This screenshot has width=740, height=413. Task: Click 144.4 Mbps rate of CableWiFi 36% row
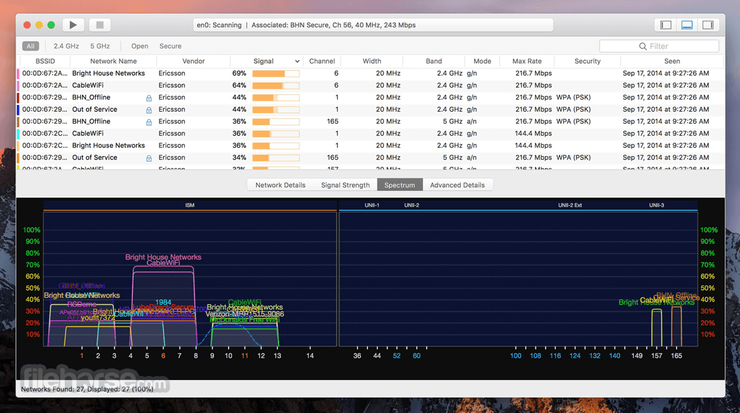[x=533, y=134]
